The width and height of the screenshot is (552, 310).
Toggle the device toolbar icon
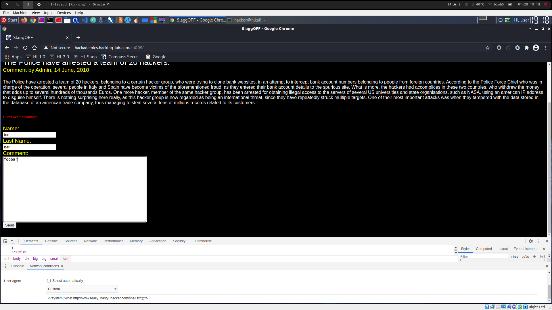click(x=13, y=241)
